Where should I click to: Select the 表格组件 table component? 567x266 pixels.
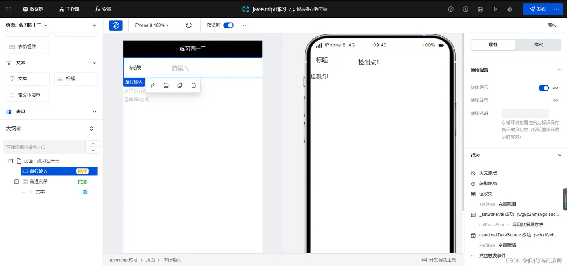[x=28, y=46]
